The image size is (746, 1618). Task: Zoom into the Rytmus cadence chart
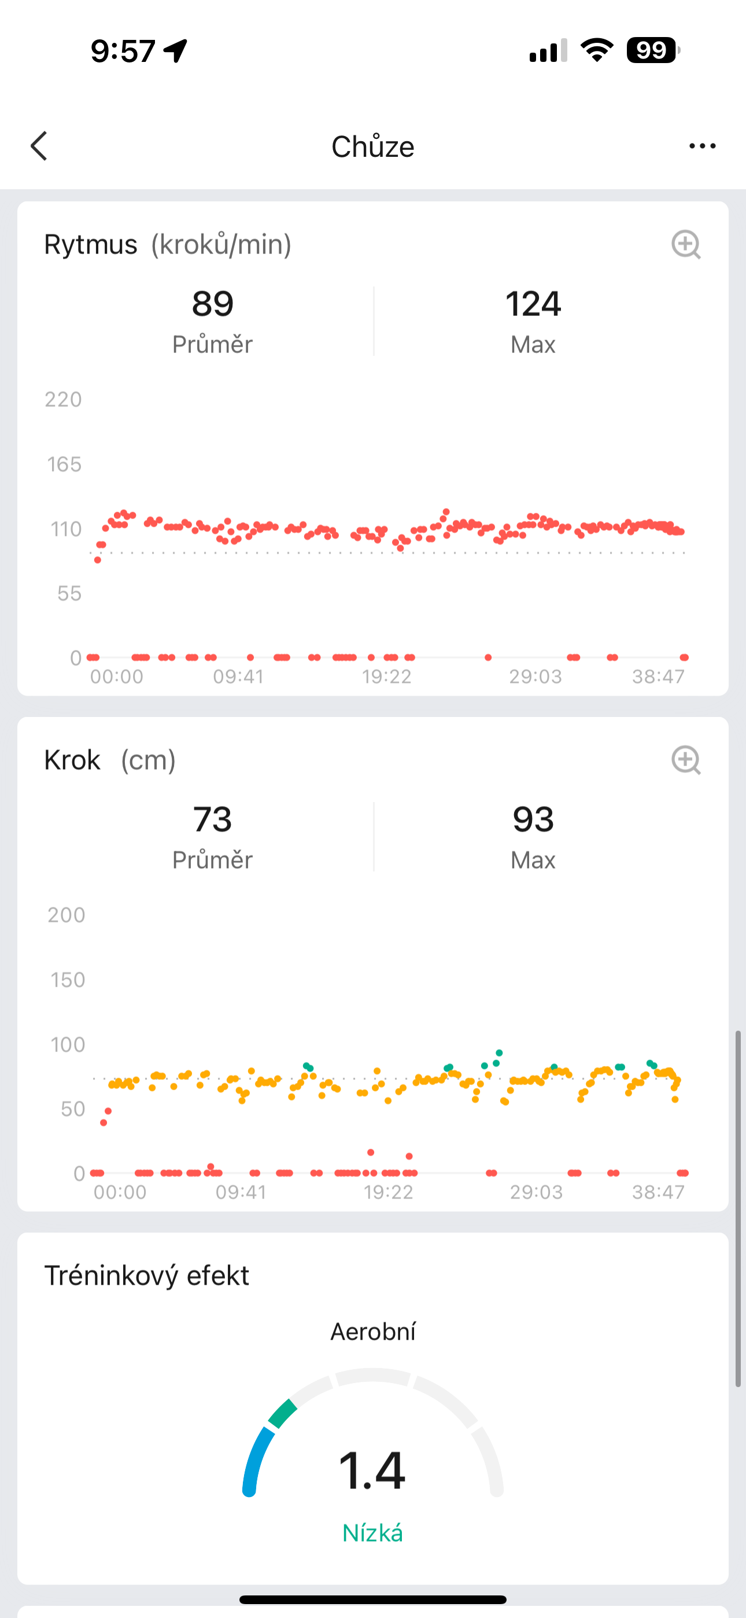[x=685, y=245]
